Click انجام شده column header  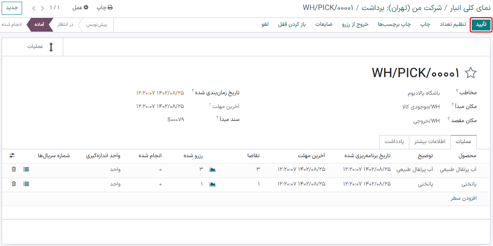149,156
